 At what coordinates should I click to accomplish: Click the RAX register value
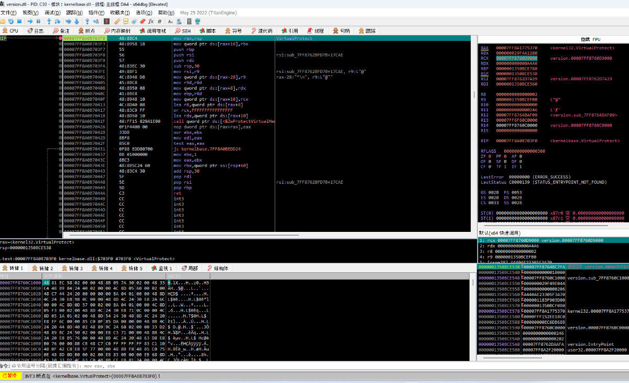(517, 48)
